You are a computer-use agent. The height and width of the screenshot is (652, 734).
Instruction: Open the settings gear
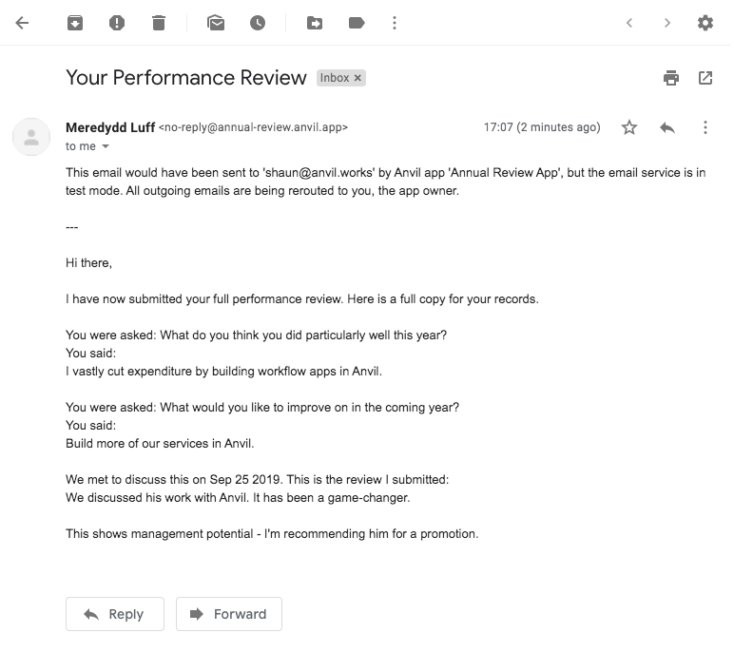click(705, 23)
